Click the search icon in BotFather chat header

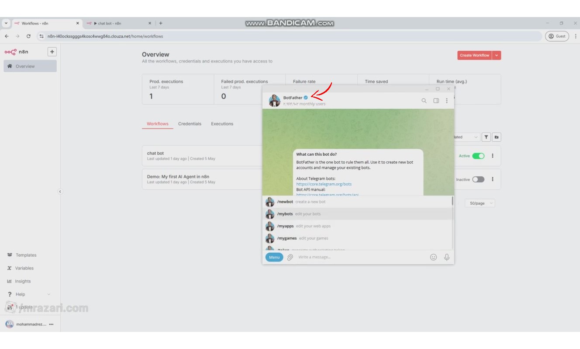[x=424, y=101]
